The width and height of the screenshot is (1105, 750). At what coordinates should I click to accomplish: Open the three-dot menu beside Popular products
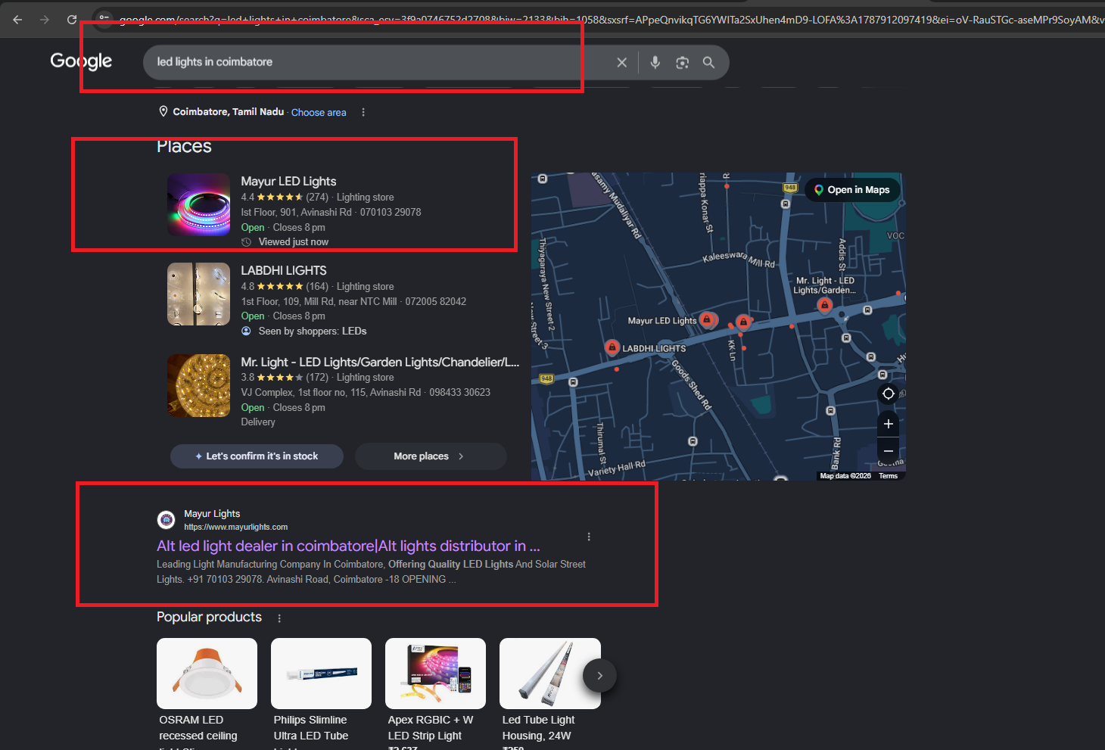[x=279, y=618]
